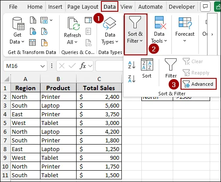Viewport: 221px width, 182px height.
Task: Select the 900 sales cell
Action: tap(99, 158)
